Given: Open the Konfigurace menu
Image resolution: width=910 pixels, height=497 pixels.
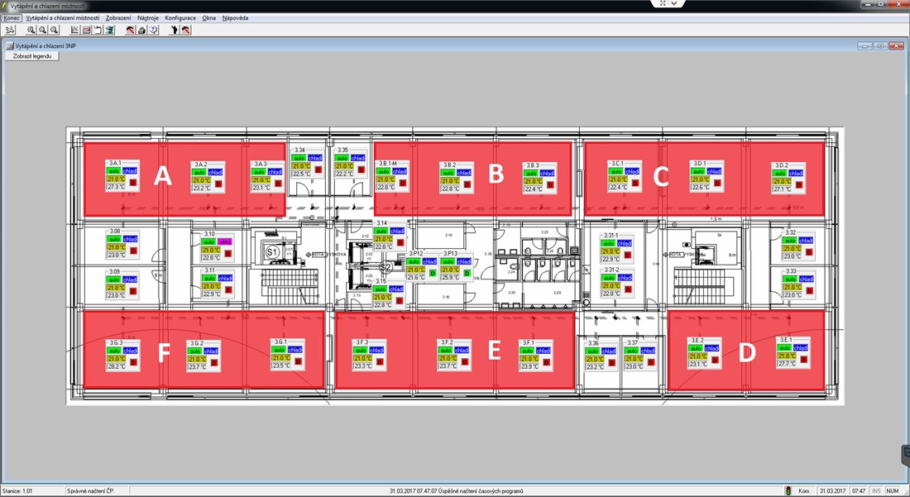Looking at the screenshot, I should tap(180, 17).
